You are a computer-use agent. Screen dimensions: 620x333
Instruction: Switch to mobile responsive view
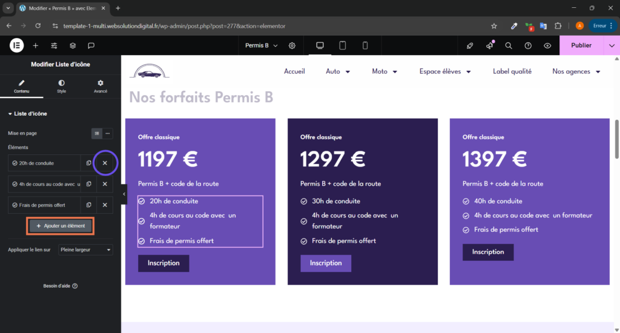365,45
